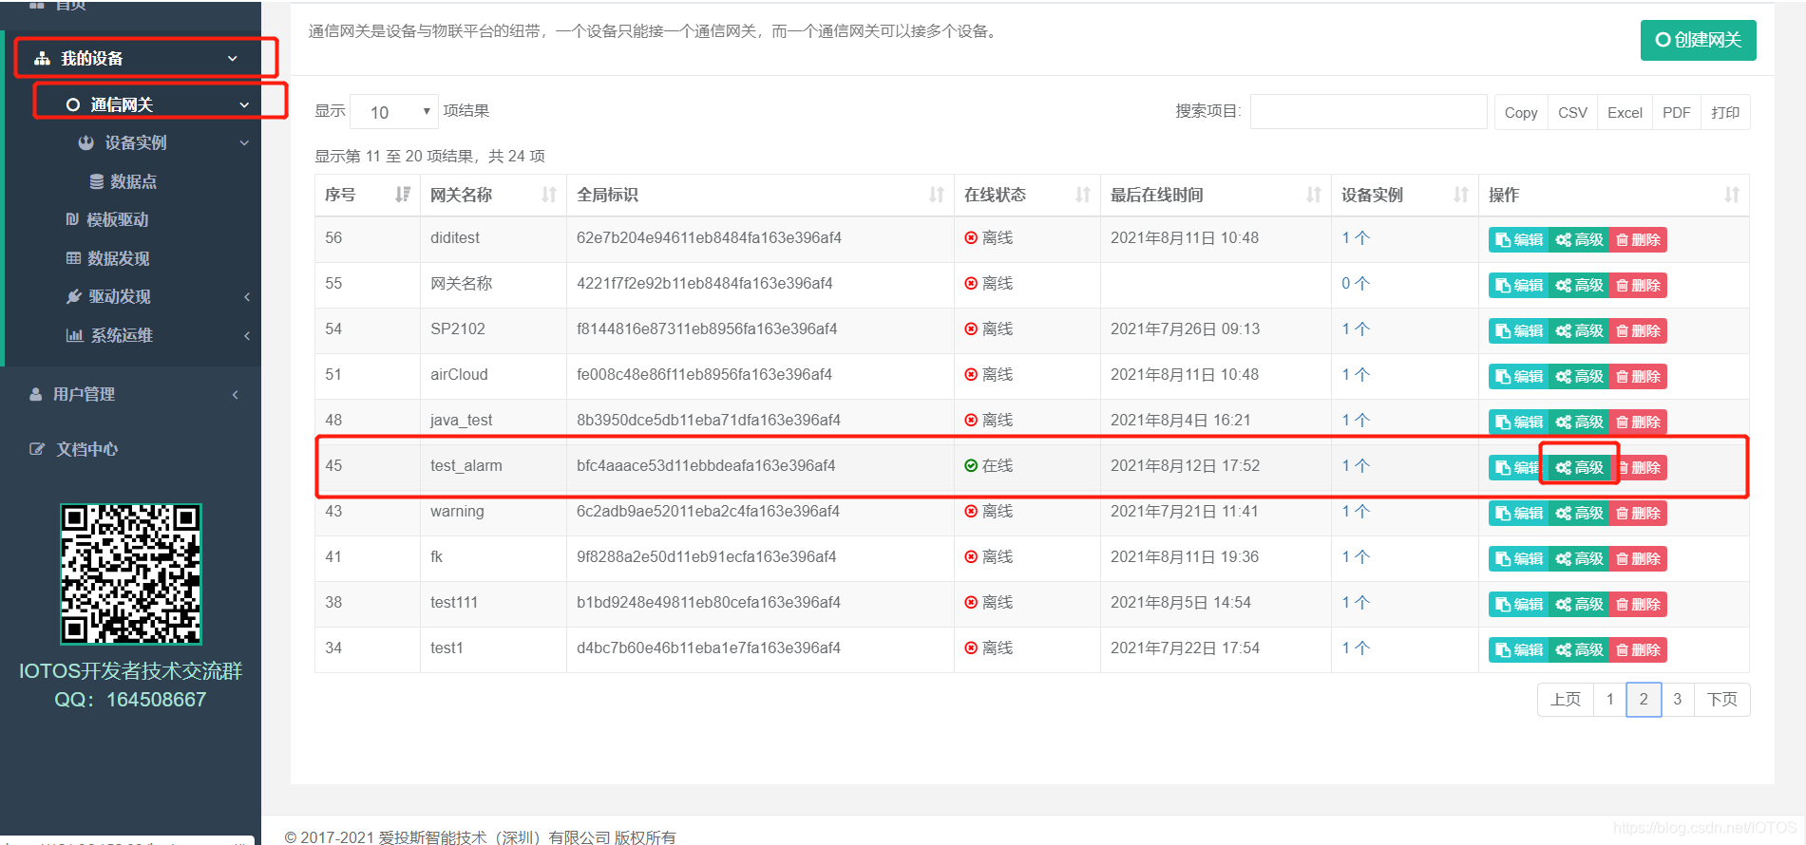Edit the diditest gateway row
The image size is (1806, 845).
coord(1518,240)
